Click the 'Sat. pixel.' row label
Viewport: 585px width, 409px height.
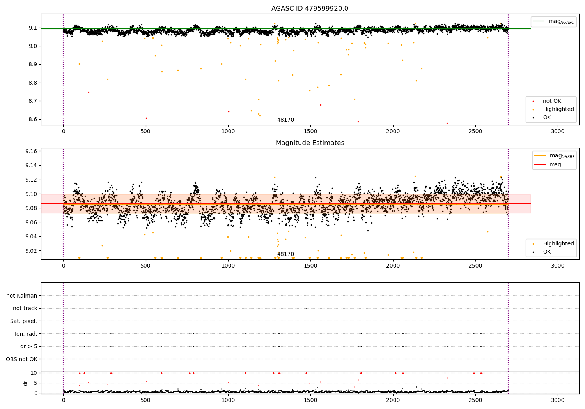tap(24, 321)
